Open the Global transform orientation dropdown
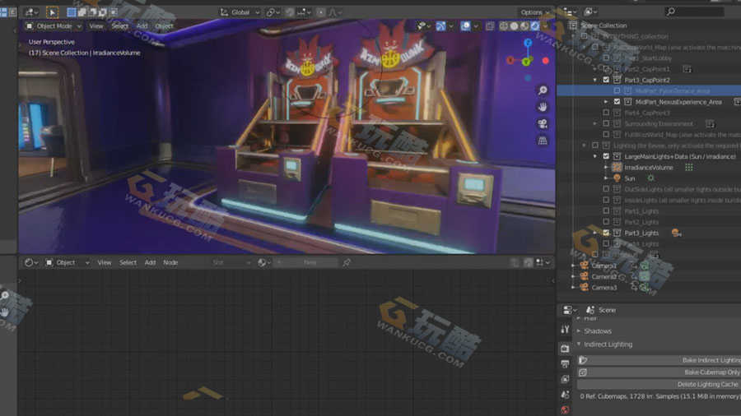 [240, 12]
